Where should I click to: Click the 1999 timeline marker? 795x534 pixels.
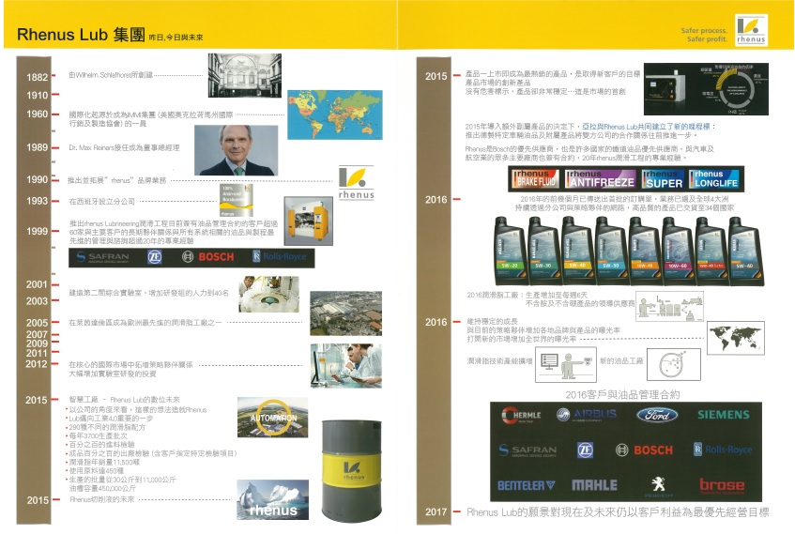37,231
